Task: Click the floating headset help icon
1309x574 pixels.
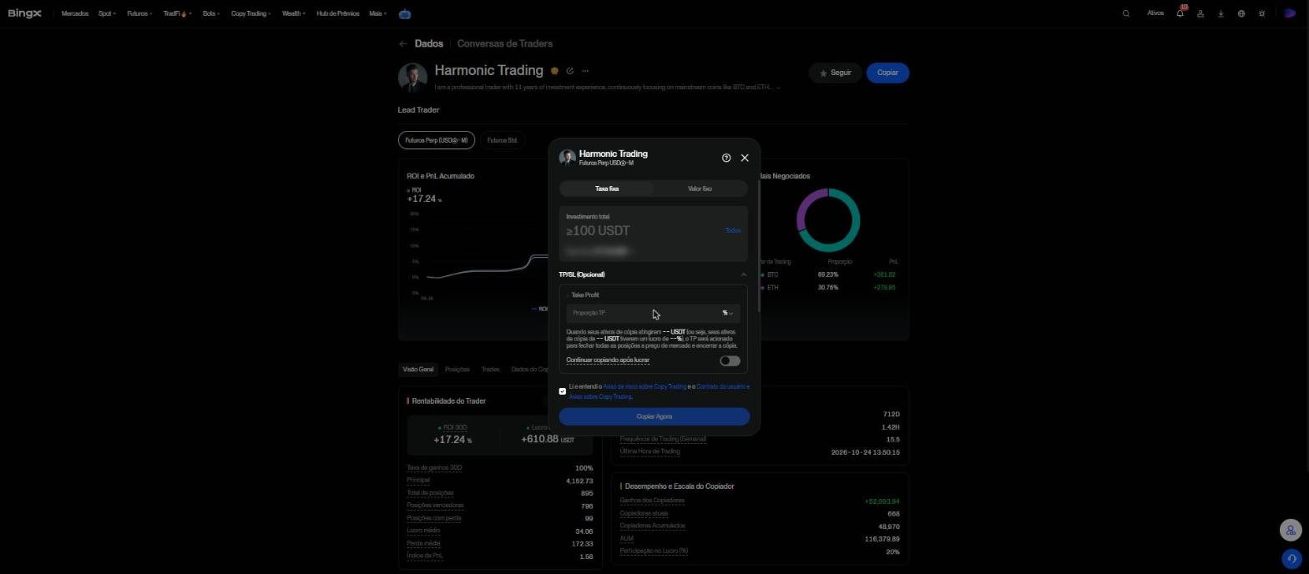Action: [1291, 558]
